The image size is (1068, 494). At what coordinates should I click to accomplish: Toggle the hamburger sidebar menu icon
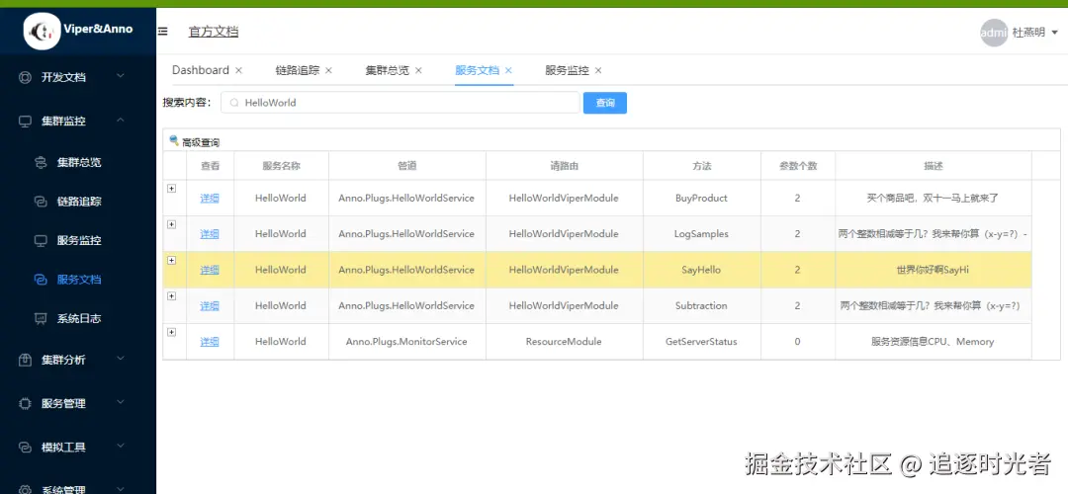pyautogui.click(x=163, y=32)
